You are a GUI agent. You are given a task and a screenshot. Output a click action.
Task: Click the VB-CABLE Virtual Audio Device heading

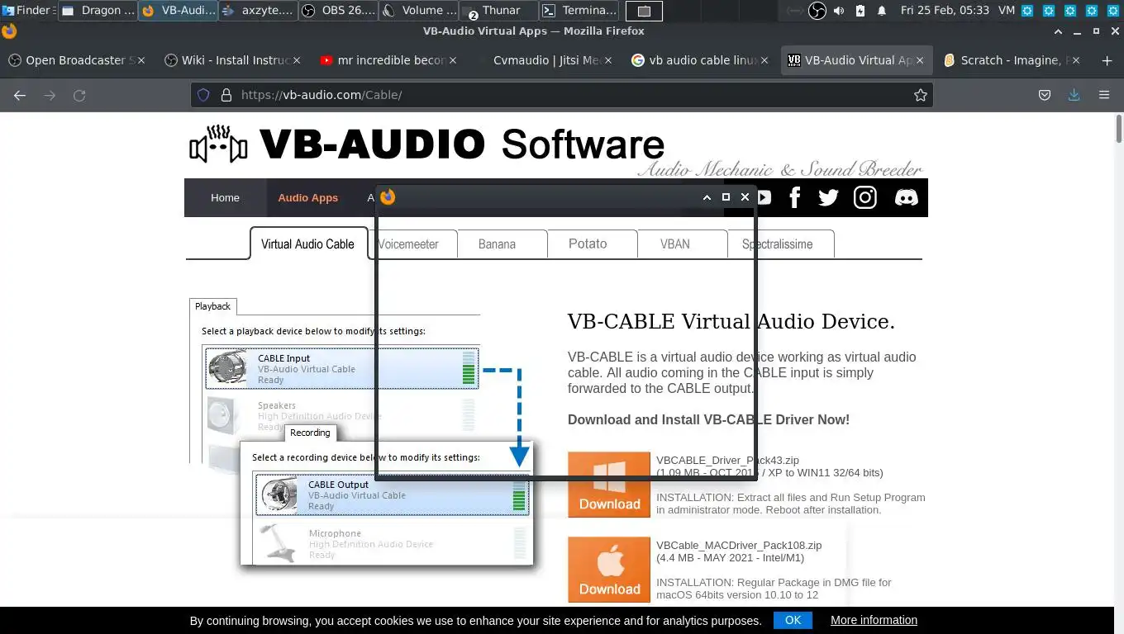tap(731, 322)
